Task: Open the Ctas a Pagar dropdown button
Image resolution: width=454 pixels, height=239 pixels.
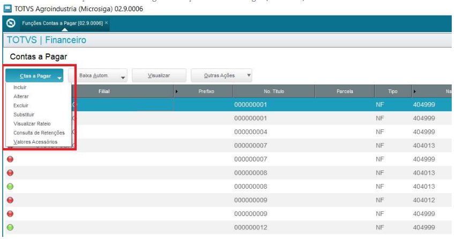Action: [x=34, y=75]
